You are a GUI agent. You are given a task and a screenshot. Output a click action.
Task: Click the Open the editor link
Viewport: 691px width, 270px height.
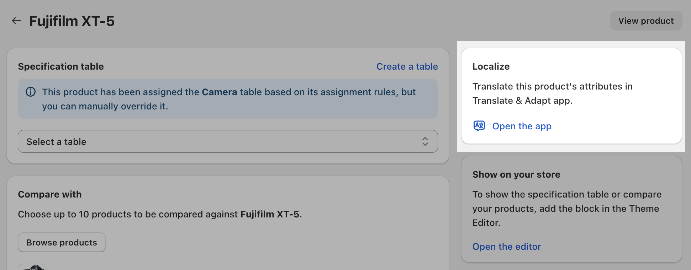pyautogui.click(x=507, y=247)
